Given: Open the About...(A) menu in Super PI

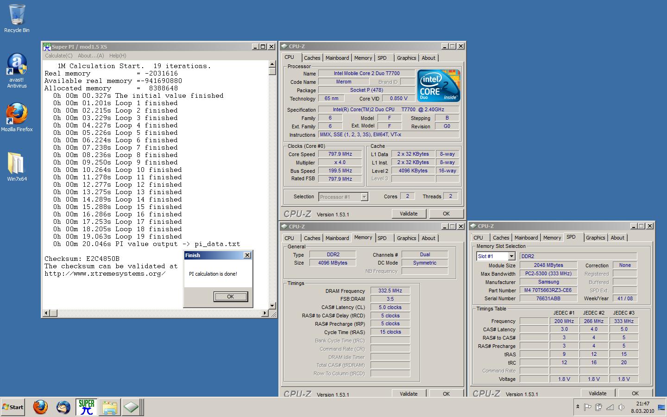Looking at the screenshot, I should (x=91, y=56).
